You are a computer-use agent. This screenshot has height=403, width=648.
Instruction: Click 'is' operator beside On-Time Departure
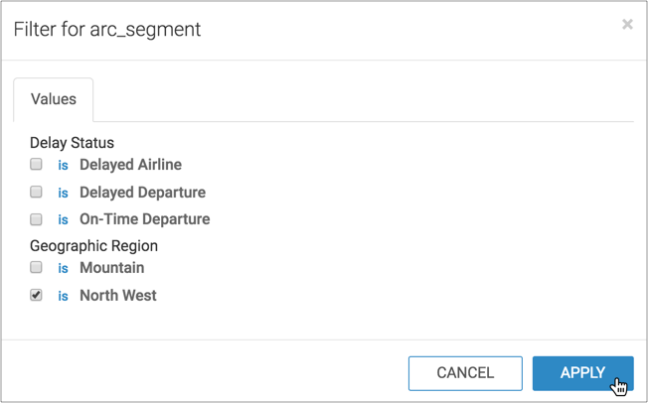[63, 219]
